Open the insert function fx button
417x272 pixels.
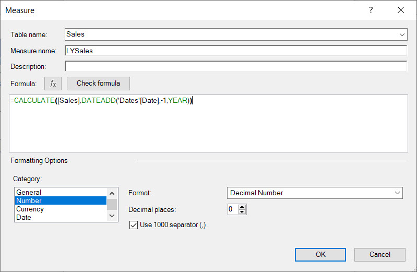point(53,84)
